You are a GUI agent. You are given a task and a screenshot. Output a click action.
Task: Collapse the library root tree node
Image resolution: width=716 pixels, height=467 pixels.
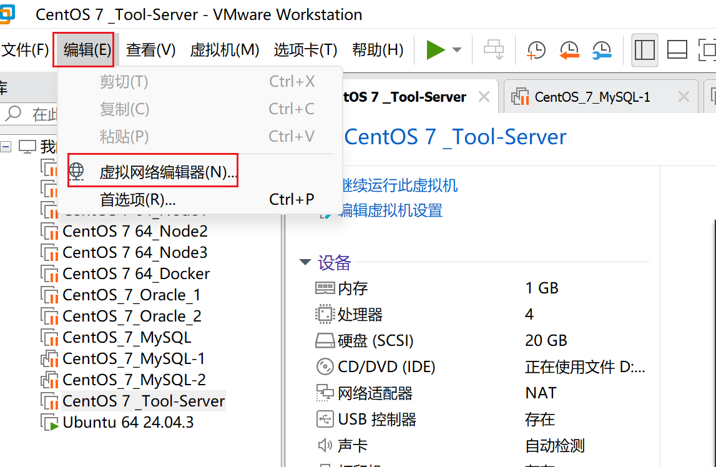pyautogui.click(x=6, y=147)
